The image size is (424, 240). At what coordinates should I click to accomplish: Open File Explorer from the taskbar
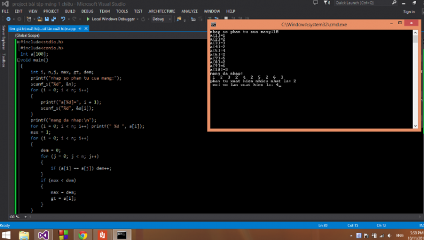25,234
